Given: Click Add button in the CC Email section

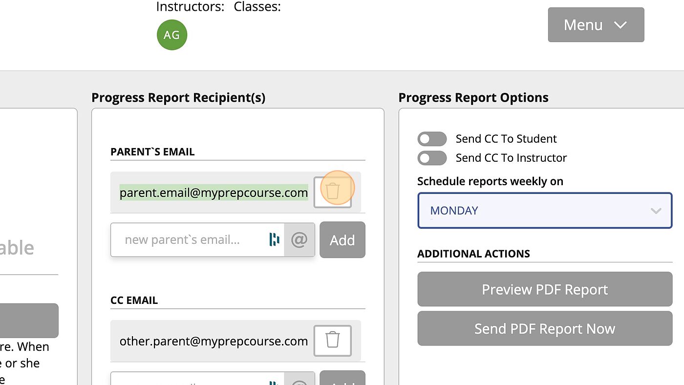Looking at the screenshot, I should pyautogui.click(x=342, y=379).
